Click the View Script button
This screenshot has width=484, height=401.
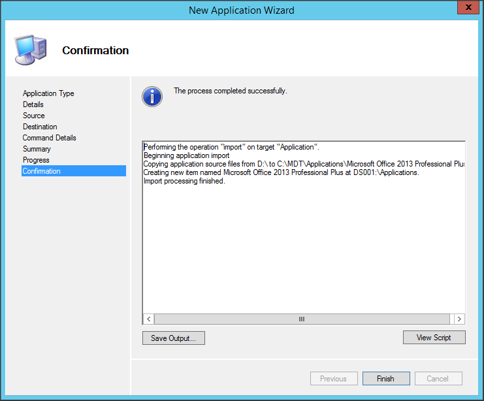434,338
